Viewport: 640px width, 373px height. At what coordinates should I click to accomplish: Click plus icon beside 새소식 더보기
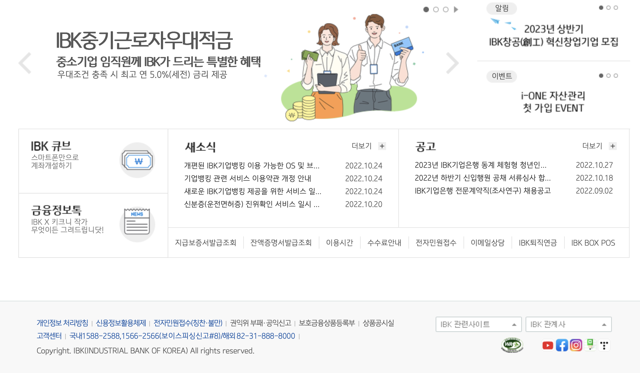click(382, 146)
